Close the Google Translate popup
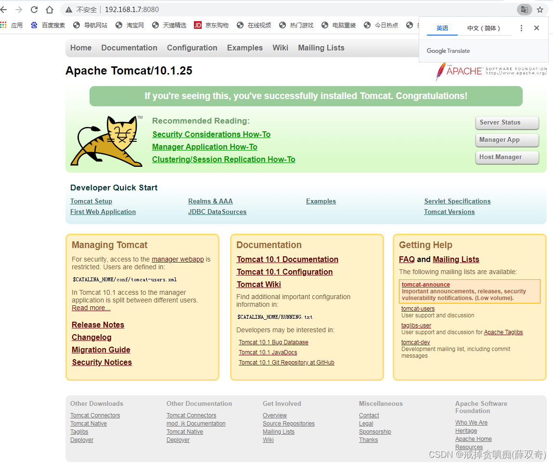The height and width of the screenshot is (464, 553). click(537, 28)
